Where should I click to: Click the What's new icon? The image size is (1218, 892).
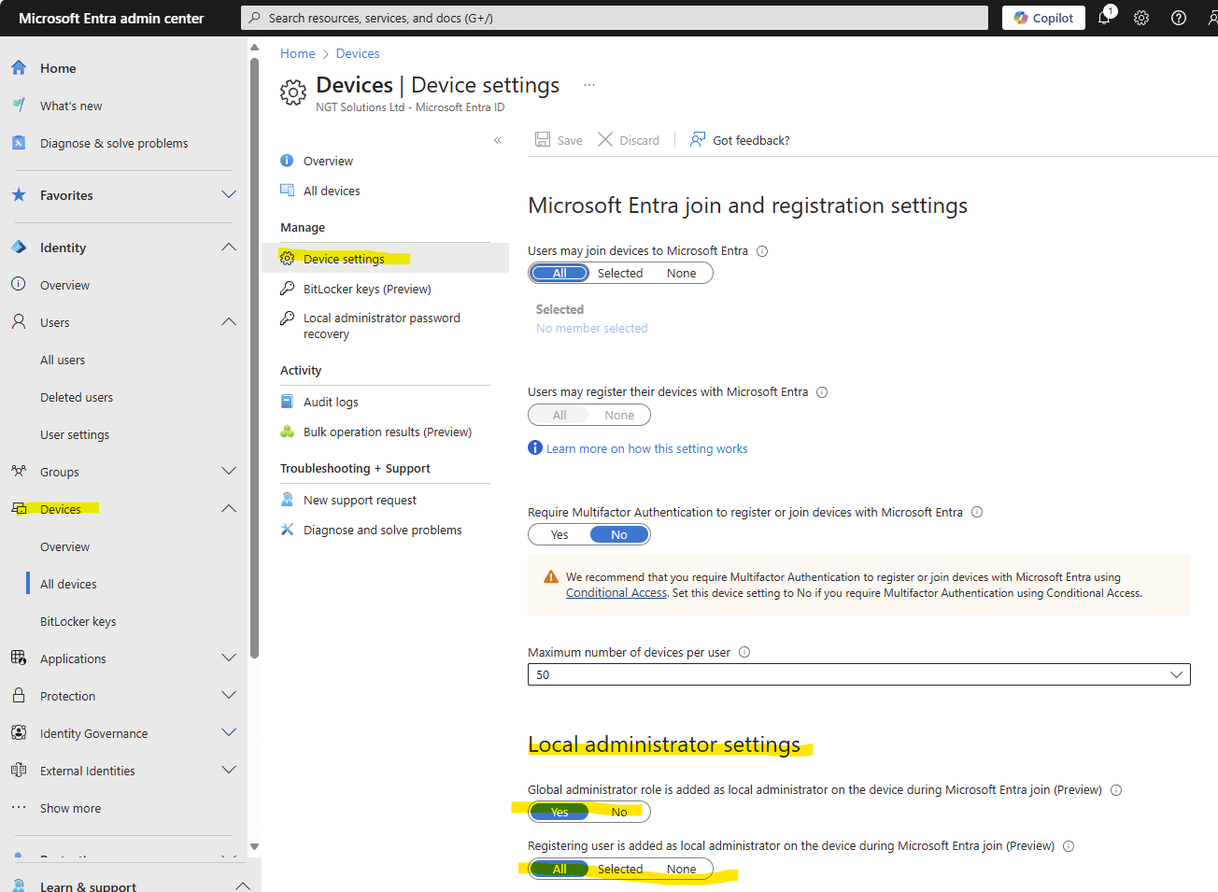coord(19,106)
